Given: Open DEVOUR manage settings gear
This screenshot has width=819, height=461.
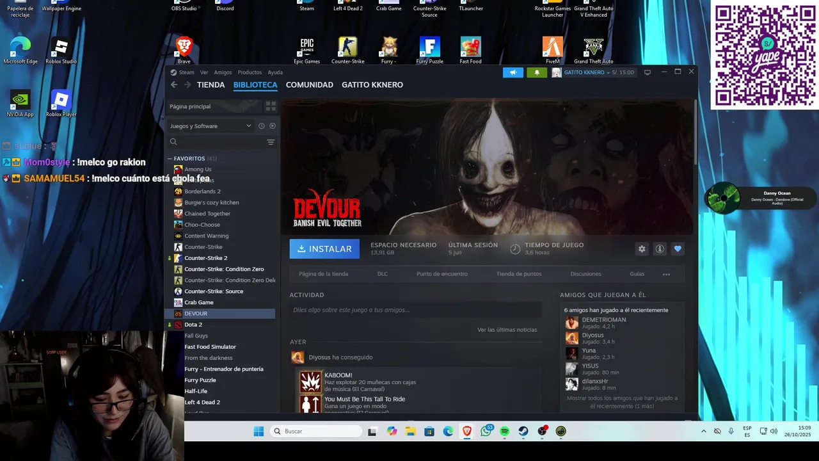Looking at the screenshot, I should point(642,249).
